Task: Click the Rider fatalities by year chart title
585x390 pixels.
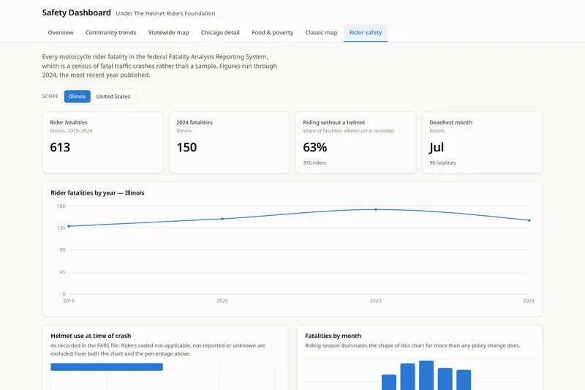Action: tap(97, 193)
